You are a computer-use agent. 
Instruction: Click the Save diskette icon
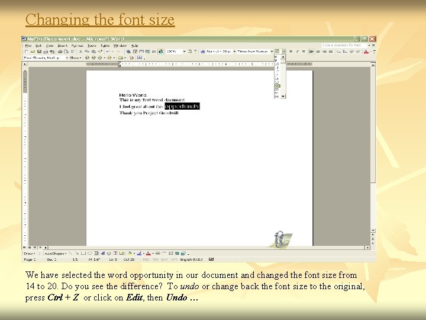point(39,52)
